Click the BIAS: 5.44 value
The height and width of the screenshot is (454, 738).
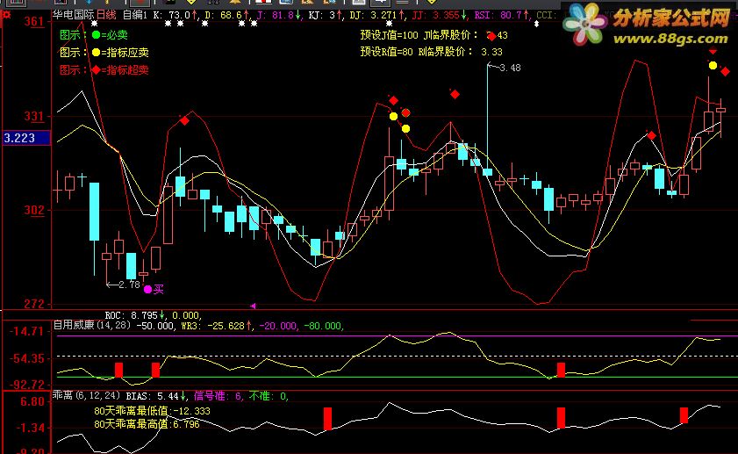point(155,396)
